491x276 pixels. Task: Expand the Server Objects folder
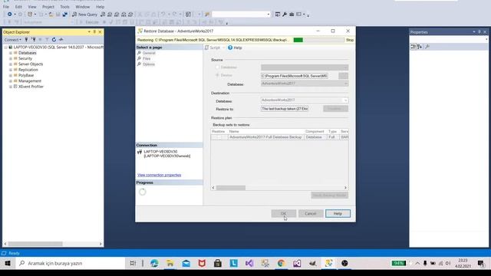pos(10,64)
